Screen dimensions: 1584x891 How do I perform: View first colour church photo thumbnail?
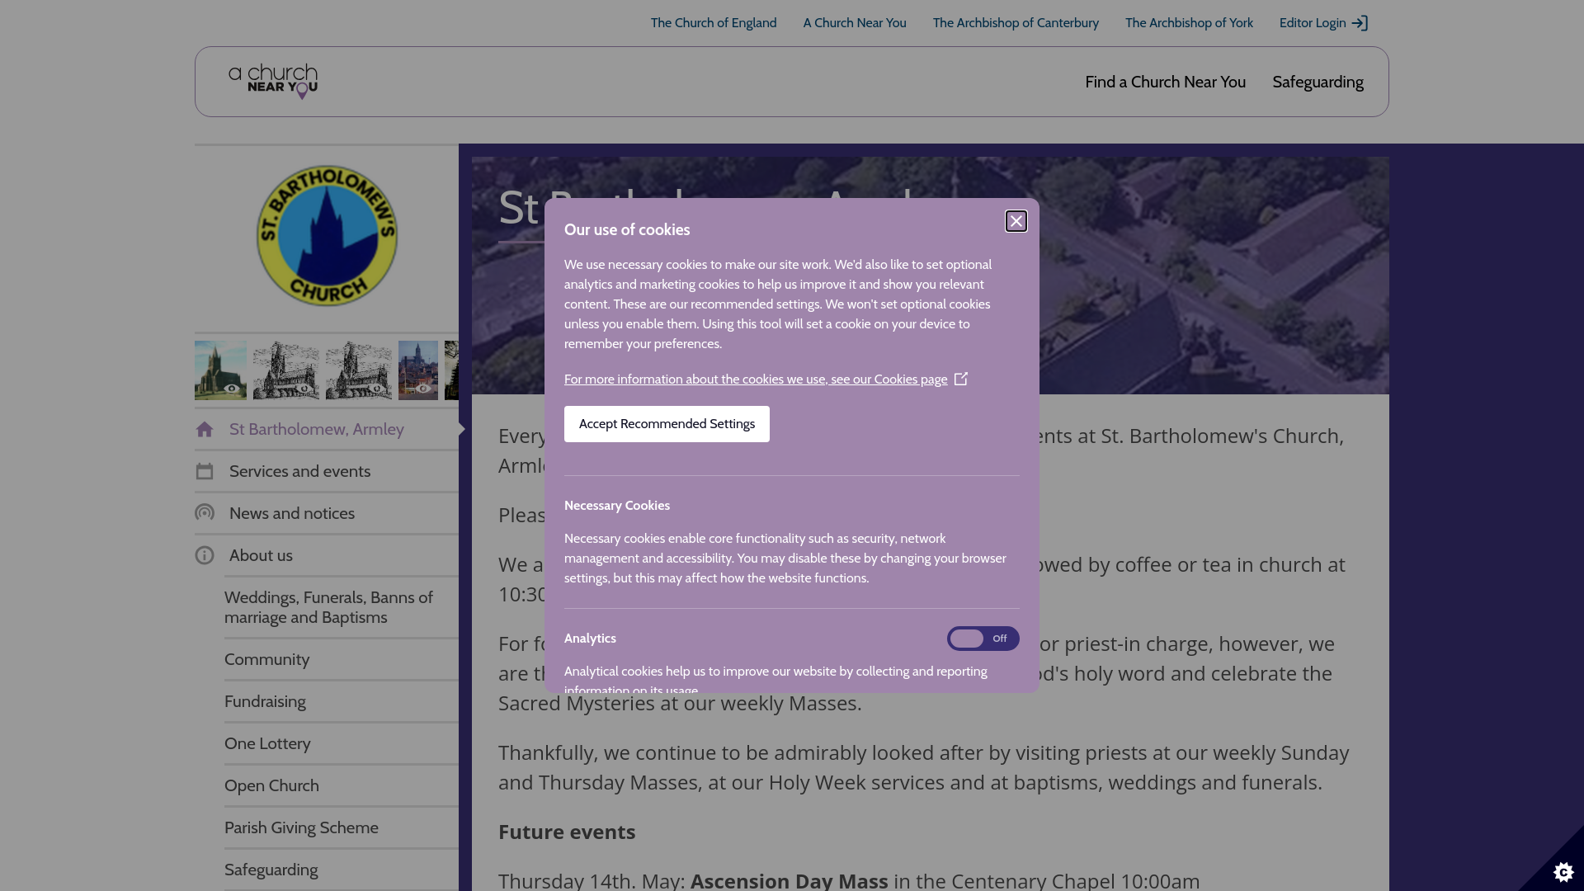click(220, 370)
